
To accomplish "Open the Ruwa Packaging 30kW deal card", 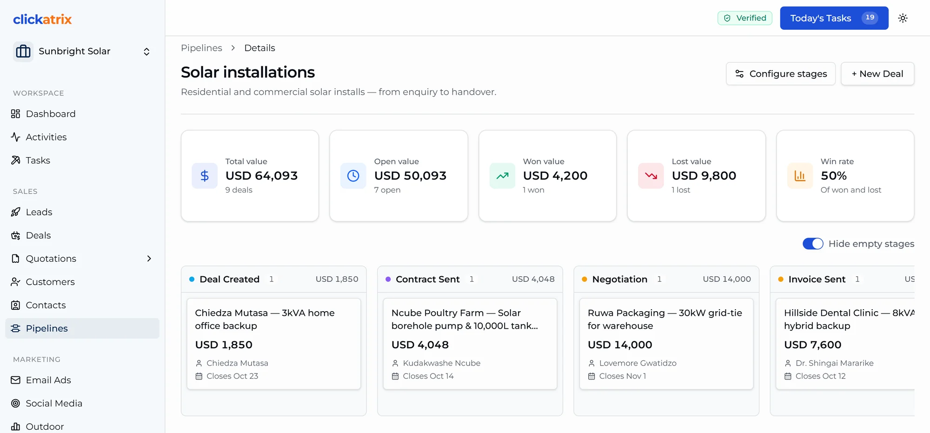I will (666, 344).
